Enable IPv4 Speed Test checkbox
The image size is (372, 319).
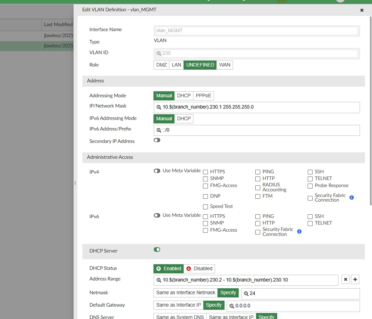(205, 207)
